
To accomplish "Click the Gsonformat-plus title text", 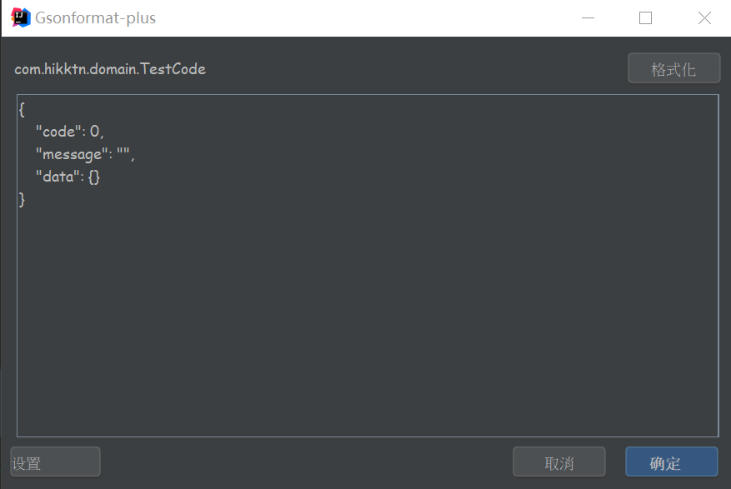I will [x=96, y=17].
